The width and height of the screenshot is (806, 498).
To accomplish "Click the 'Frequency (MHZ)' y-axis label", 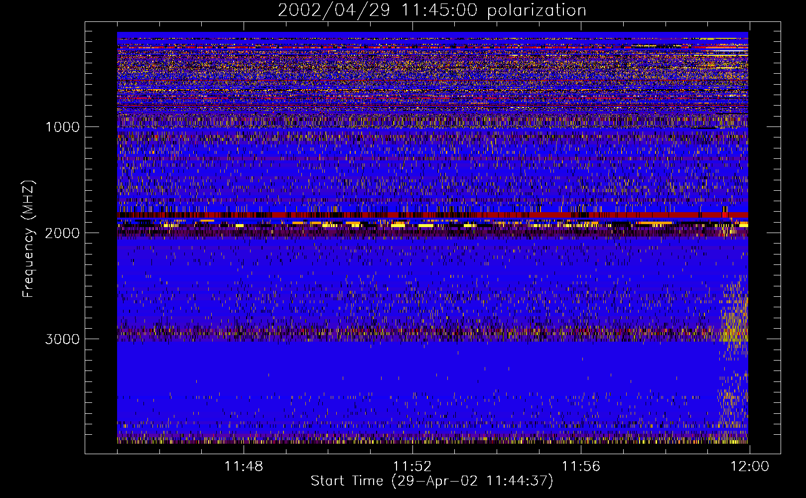I will coord(28,240).
